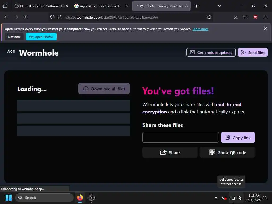Show QR code for link
The image size is (272, 204).
click(x=227, y=152)
